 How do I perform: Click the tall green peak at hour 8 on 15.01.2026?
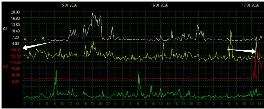[56, 70]
